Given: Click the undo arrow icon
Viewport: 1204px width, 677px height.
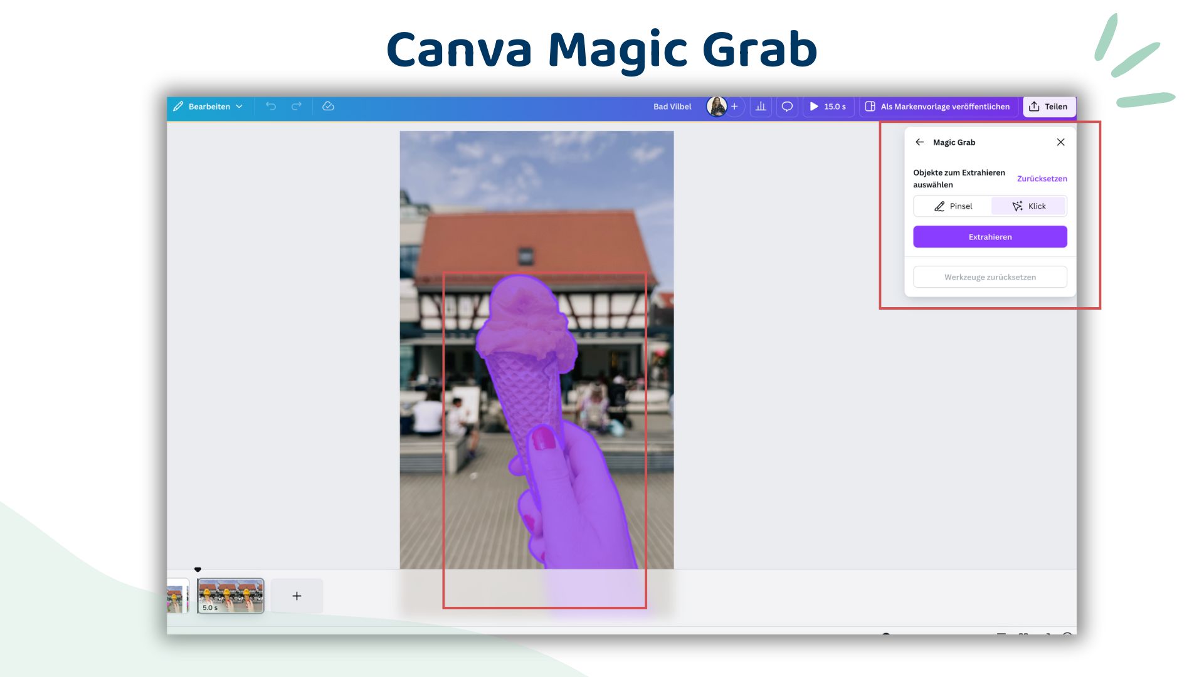Looking at the screenshot, I should (x=271, y=107).
